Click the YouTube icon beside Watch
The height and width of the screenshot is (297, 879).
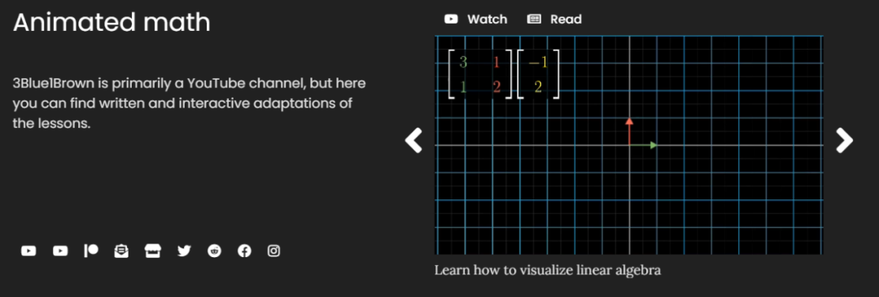pyautogui.click(x=451, y=19)
